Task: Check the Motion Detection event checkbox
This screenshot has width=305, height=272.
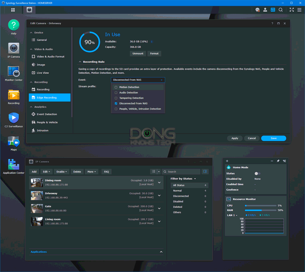Action: click(x=116, y=87)
